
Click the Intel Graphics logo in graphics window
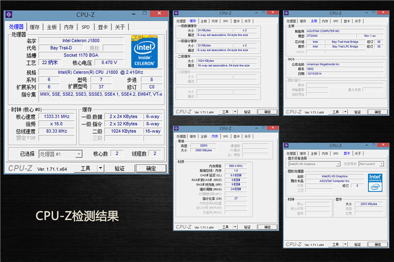click(x=375, y=181)
